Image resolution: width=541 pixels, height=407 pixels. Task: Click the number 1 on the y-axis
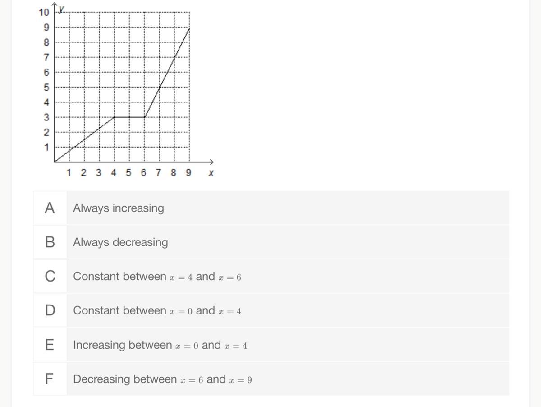[x=46, y=147]
